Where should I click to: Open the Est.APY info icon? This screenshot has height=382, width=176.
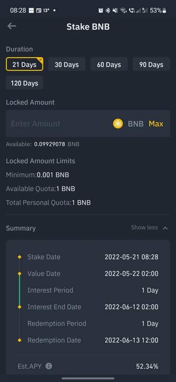pyautogui.click(x=49, y=366)
